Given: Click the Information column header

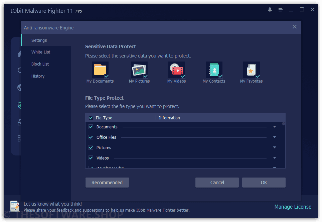Looking at the screenshot, I should click(x=169, y=118).
